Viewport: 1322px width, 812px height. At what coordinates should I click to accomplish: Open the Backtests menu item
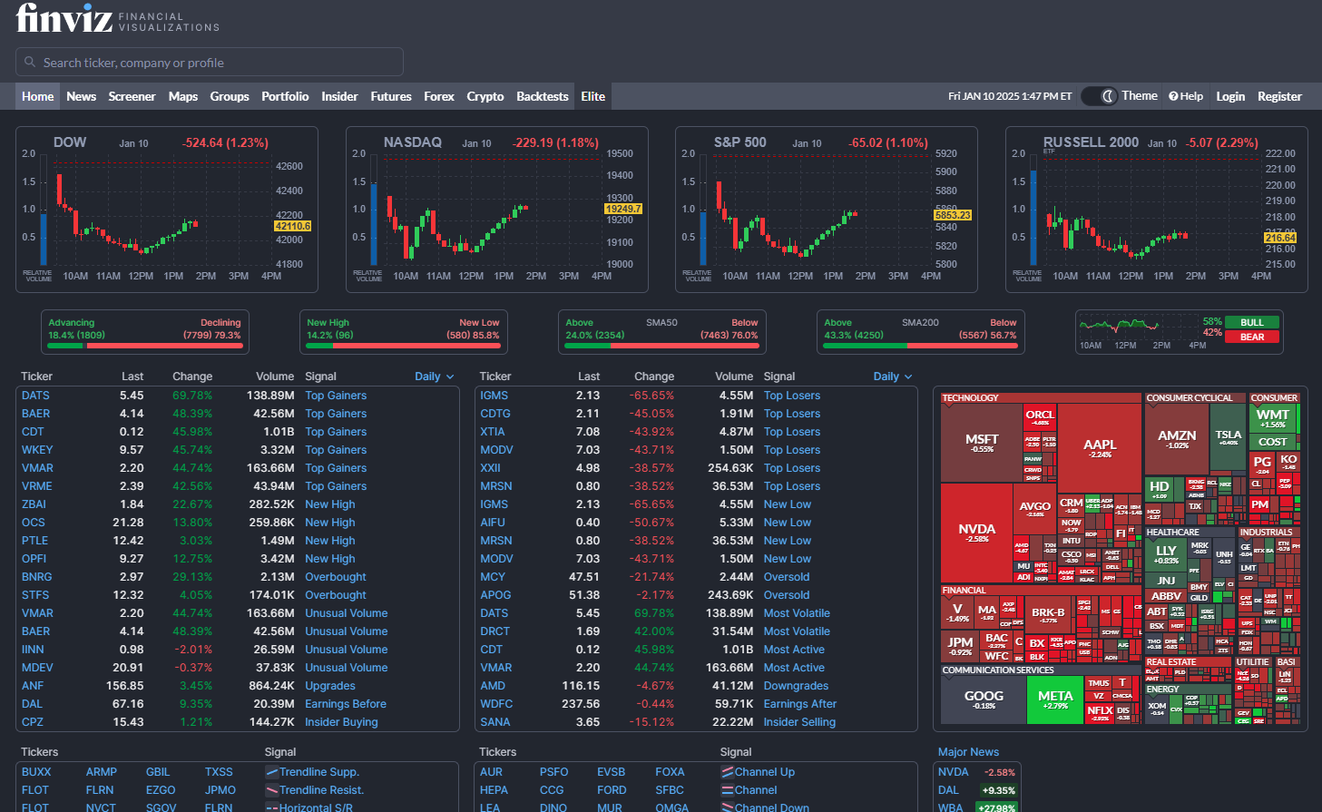543,96
